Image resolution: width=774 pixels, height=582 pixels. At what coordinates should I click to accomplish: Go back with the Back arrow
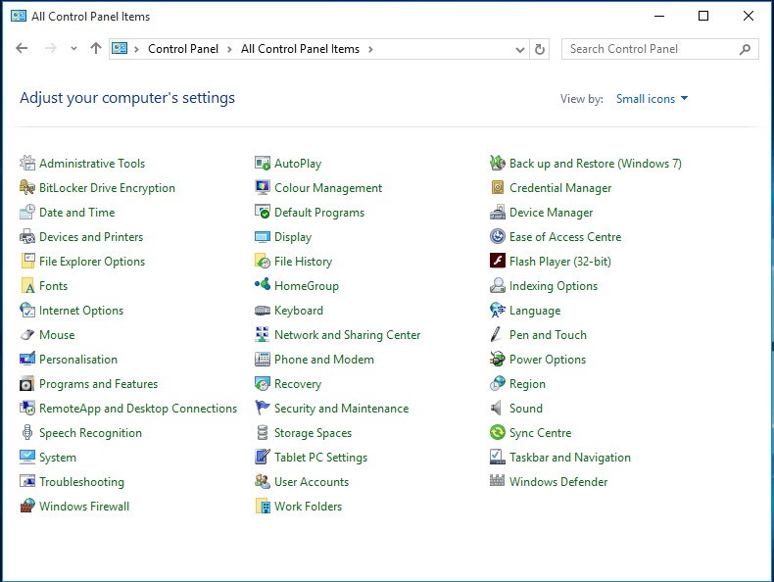(22, 48)
